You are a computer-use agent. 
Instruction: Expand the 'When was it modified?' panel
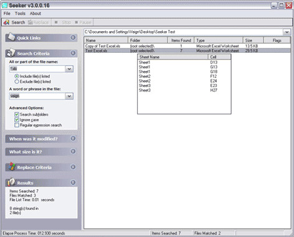point(73,138)
